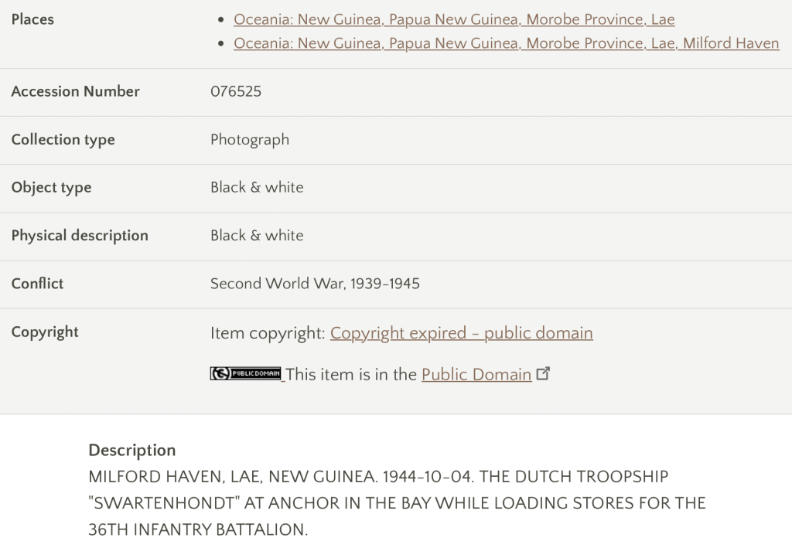Click the Copyright field label
This screenshot has height=548, width=792.
tap(45, 332)
